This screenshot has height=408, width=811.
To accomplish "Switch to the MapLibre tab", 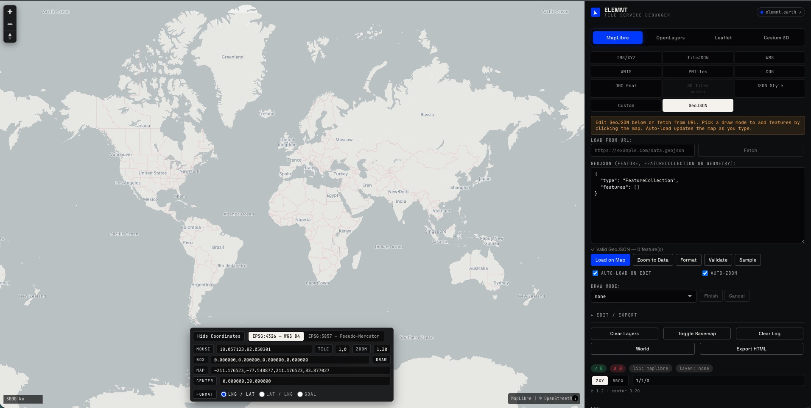I will 618,38.
